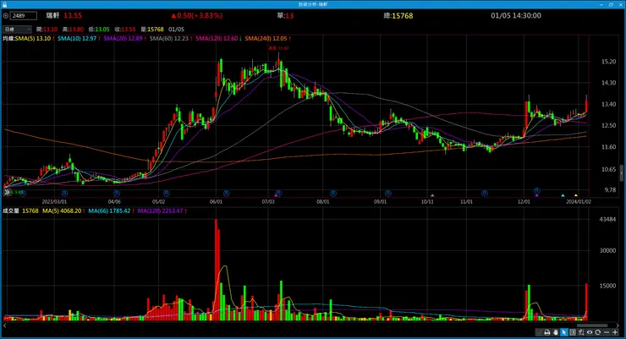The height and width of the screenshot is (339, 626).
Task: Click the scroll left arrow below volume chart
Action: 5,325
